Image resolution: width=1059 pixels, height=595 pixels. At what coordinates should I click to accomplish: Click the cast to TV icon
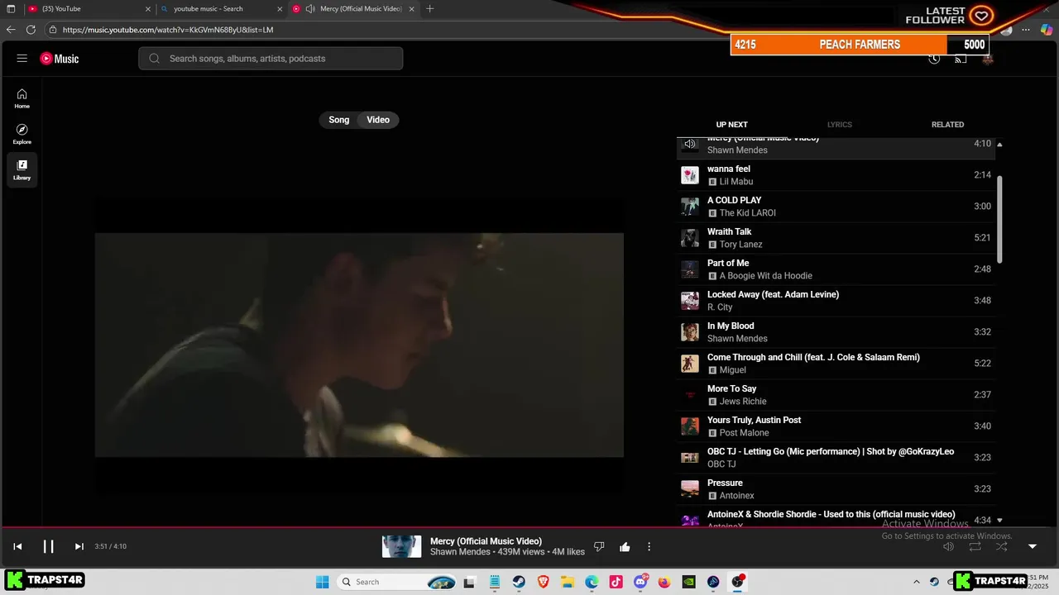click(x=961, y=59)
